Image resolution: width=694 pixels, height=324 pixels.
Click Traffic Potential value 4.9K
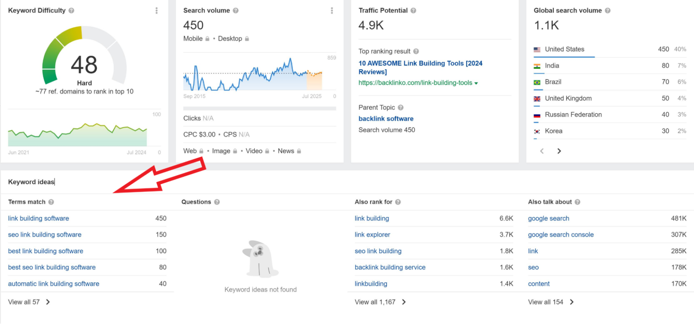click(371, 25)
